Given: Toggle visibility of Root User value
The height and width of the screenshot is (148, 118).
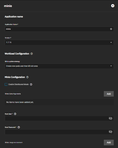Looking at the screenshot, I should (110, 118).
